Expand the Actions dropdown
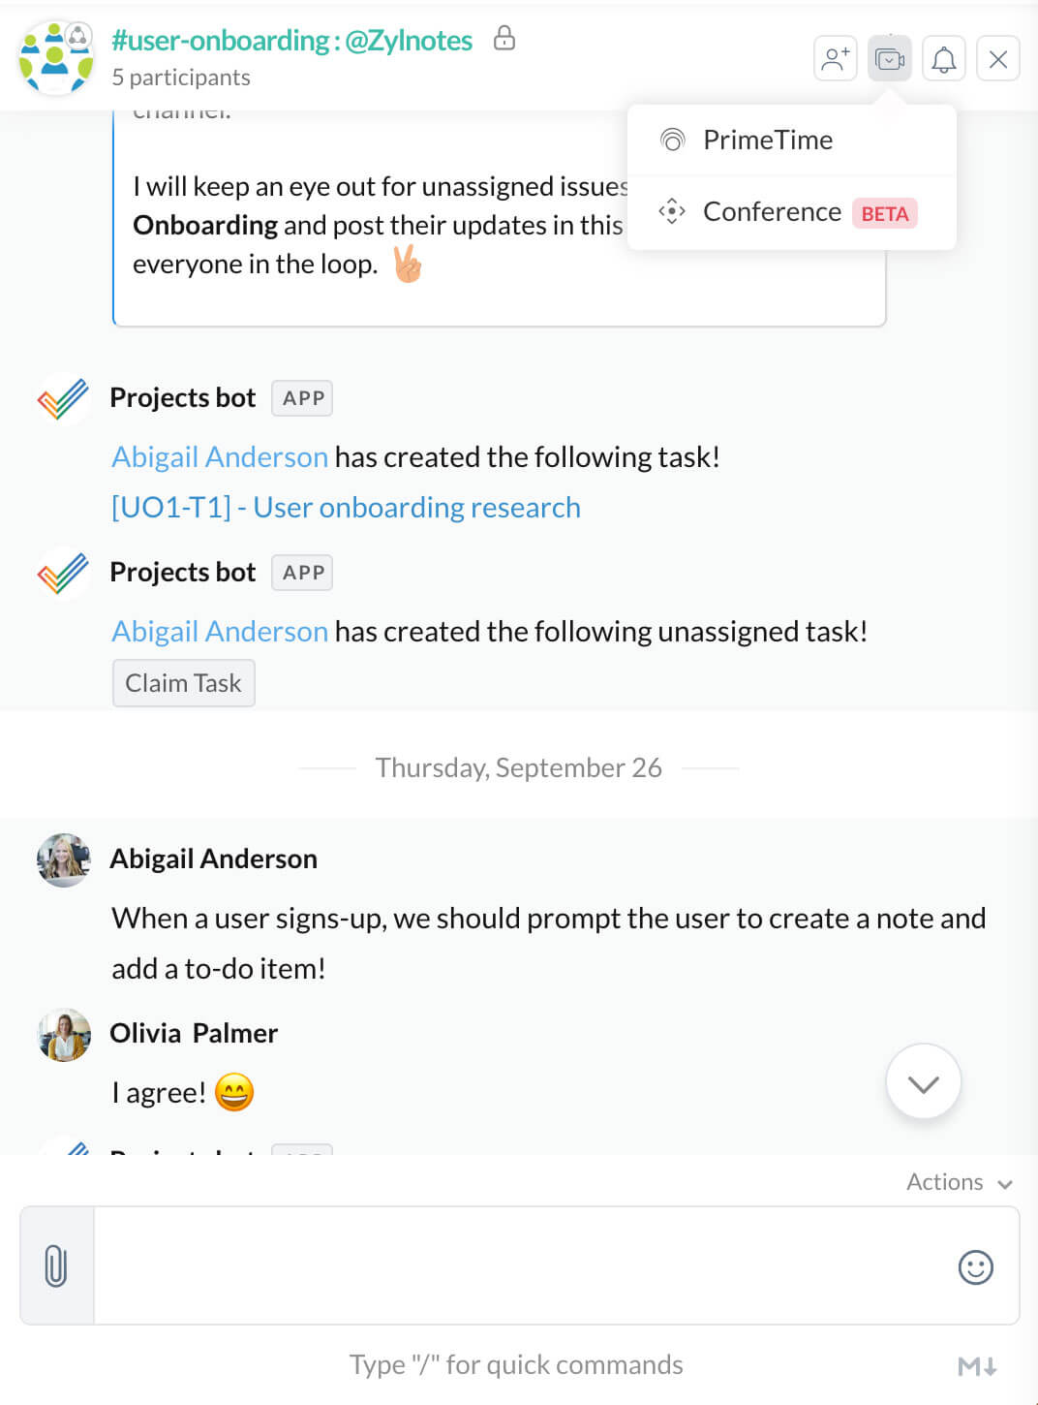 tap(959, 1182)
